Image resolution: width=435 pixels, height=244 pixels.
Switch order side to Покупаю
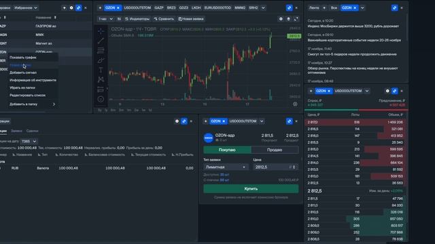tap(227, 150)
